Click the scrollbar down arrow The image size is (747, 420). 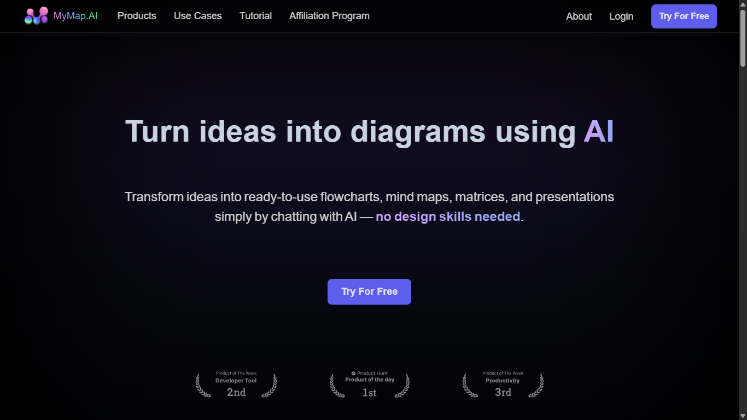click(x=743, y=416)
